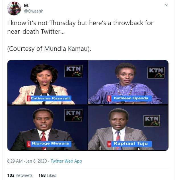Viewport: 177px width, 180px height.
Task: Follow the Twitter Web App link
Action: click(66, 161)
